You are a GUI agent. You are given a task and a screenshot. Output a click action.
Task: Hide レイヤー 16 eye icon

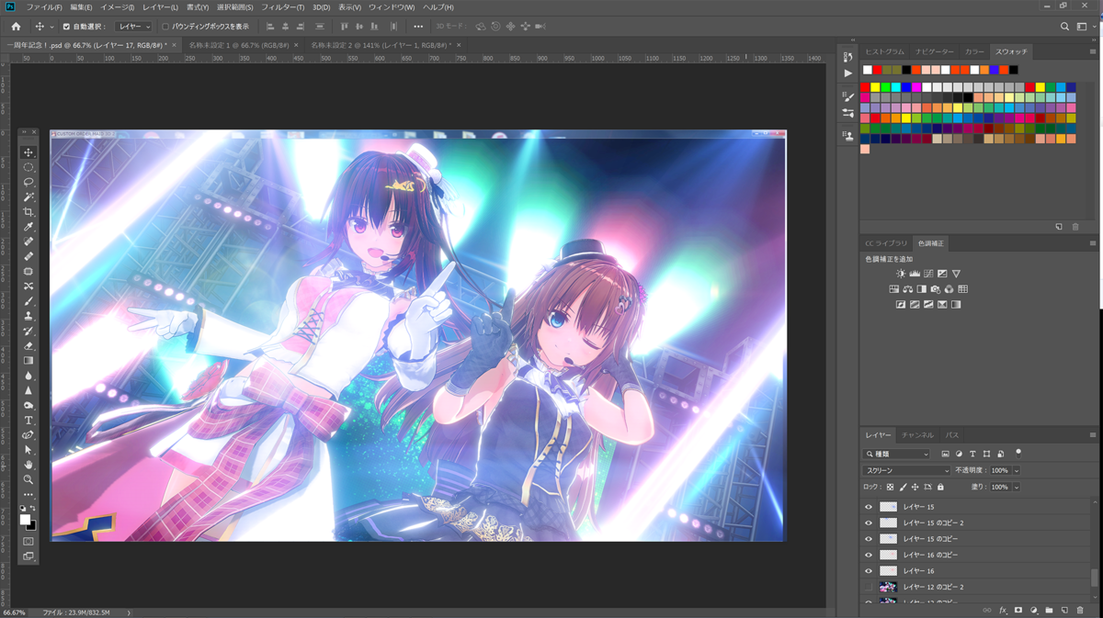click(869, 571)
